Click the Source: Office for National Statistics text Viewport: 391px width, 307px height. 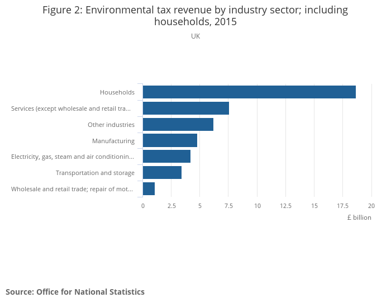75,292
